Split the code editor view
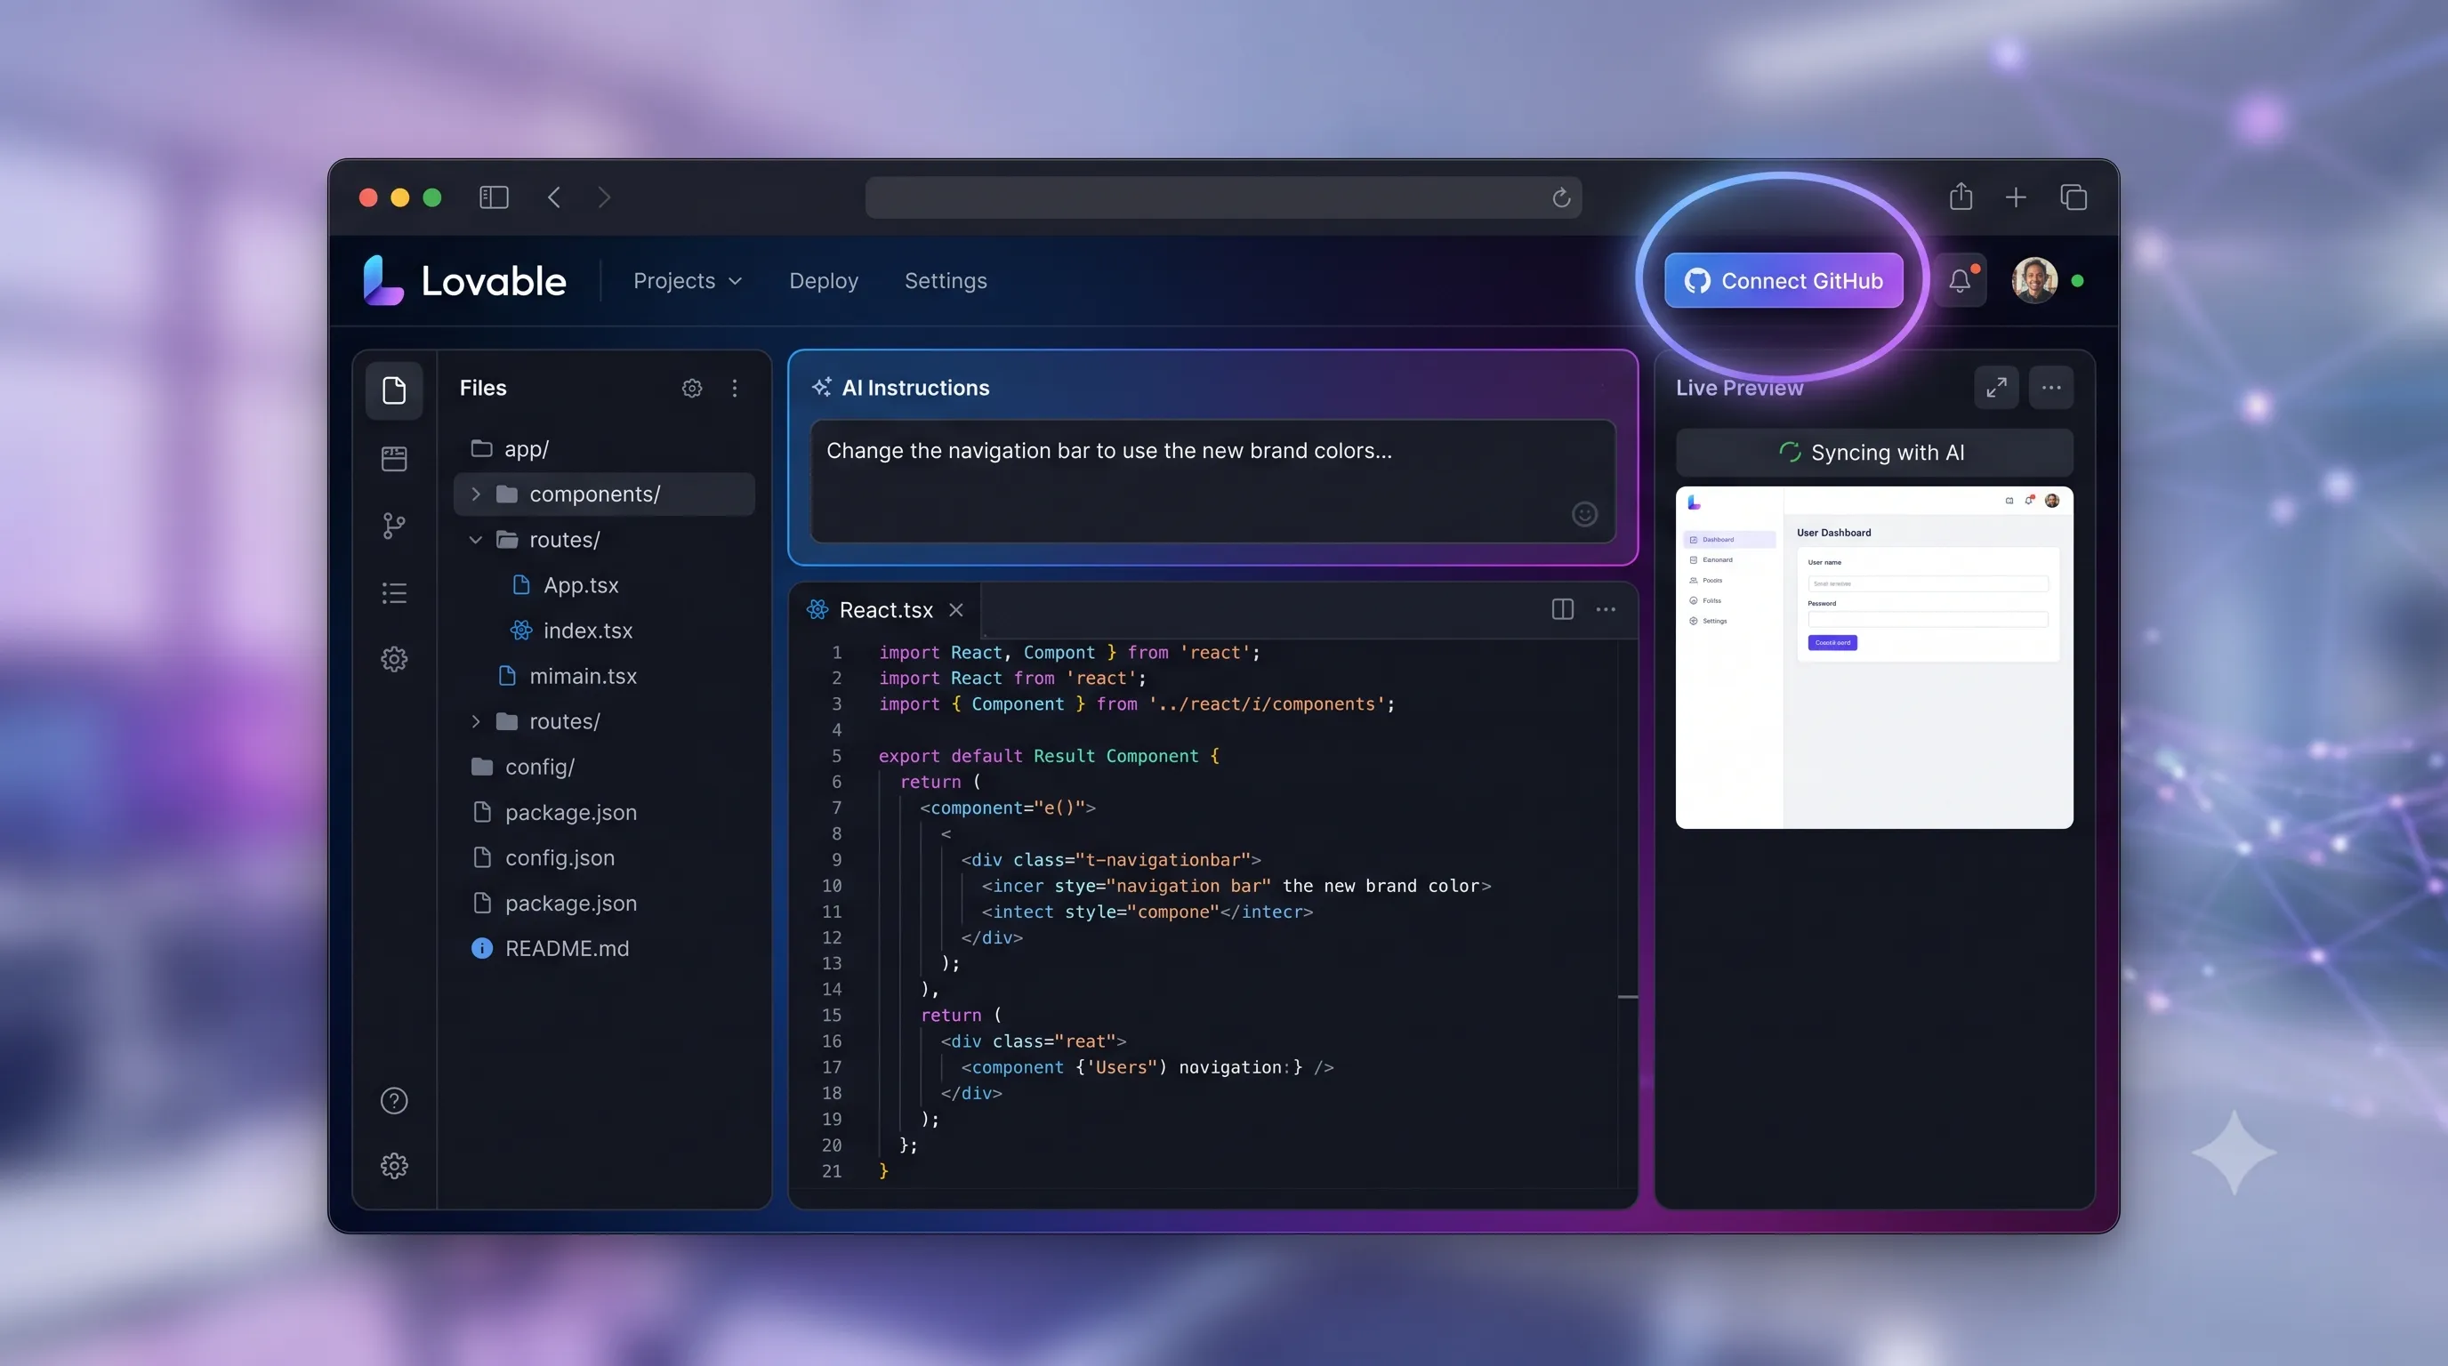The height and width of the screenshot is (1366, 2448). pos(1562,609)
